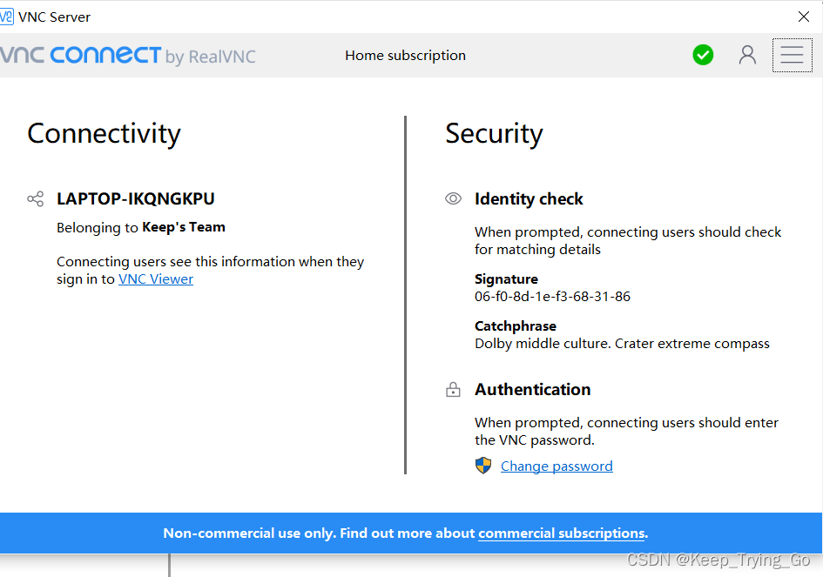Click the green status checkmark icon

click(703, 54)
